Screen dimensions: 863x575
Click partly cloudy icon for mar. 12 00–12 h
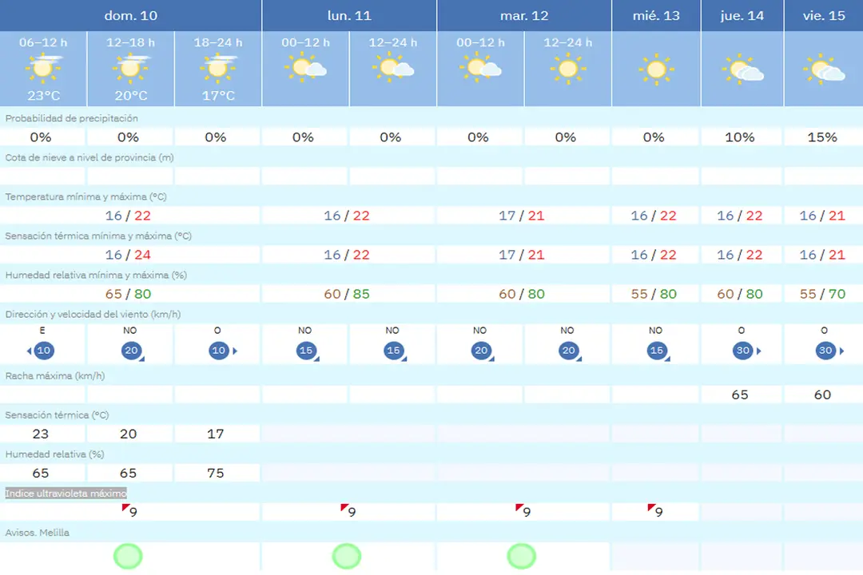480,68
